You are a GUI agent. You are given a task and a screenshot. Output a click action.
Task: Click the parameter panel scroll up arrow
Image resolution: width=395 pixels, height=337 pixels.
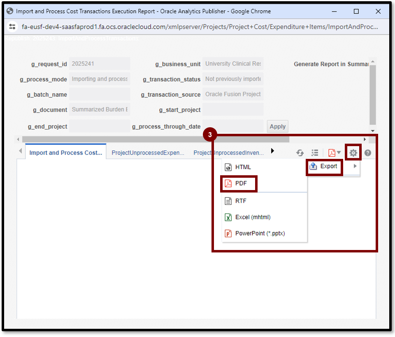pyautogui.click(x=373, y=61)
